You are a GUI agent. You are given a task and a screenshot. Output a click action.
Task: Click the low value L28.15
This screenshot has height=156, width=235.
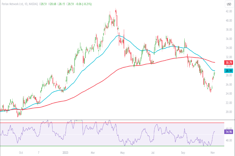61,4
